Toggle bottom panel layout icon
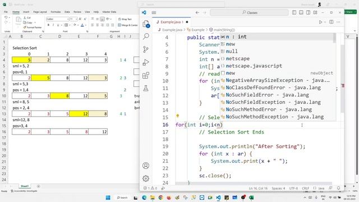 (x=301, y=12)
